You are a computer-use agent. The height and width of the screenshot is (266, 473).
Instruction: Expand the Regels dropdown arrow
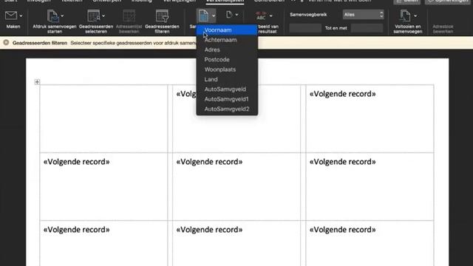click(236, 15)
